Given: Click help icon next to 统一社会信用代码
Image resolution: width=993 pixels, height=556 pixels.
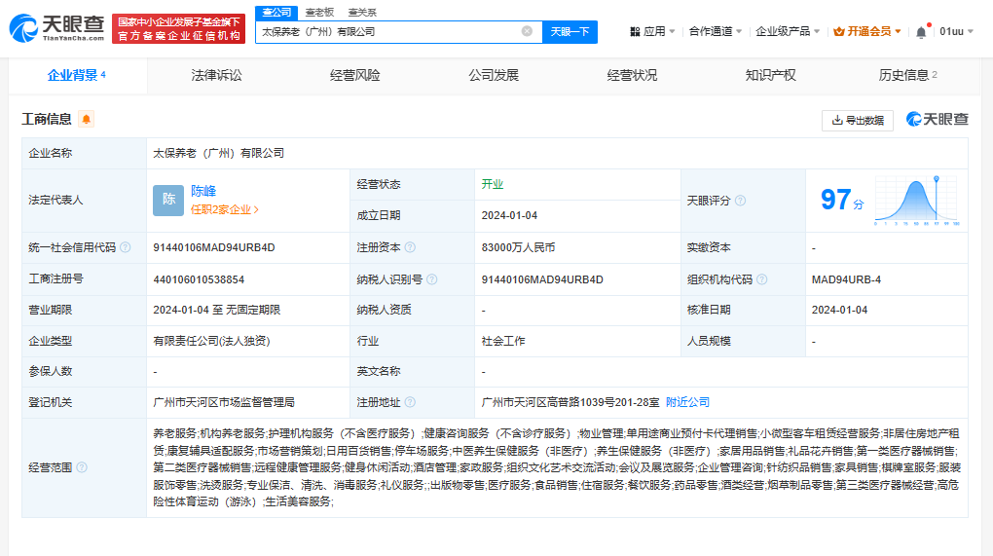Looking at the screenshot, I should click(x=125, y=248).
